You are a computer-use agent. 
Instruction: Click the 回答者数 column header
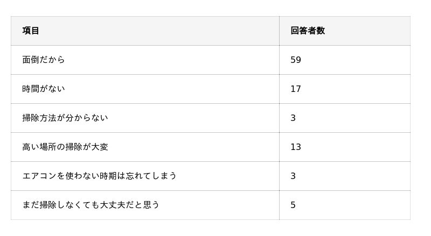tap(345, 31)
